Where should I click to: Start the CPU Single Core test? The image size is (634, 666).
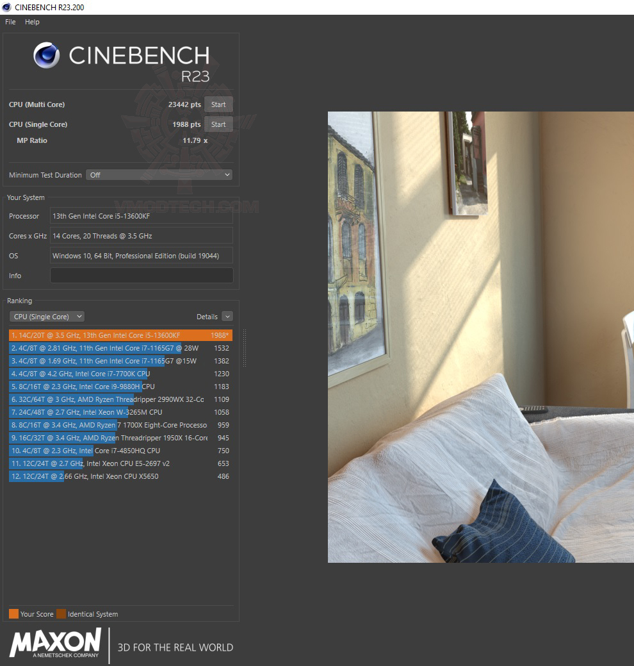218,124
